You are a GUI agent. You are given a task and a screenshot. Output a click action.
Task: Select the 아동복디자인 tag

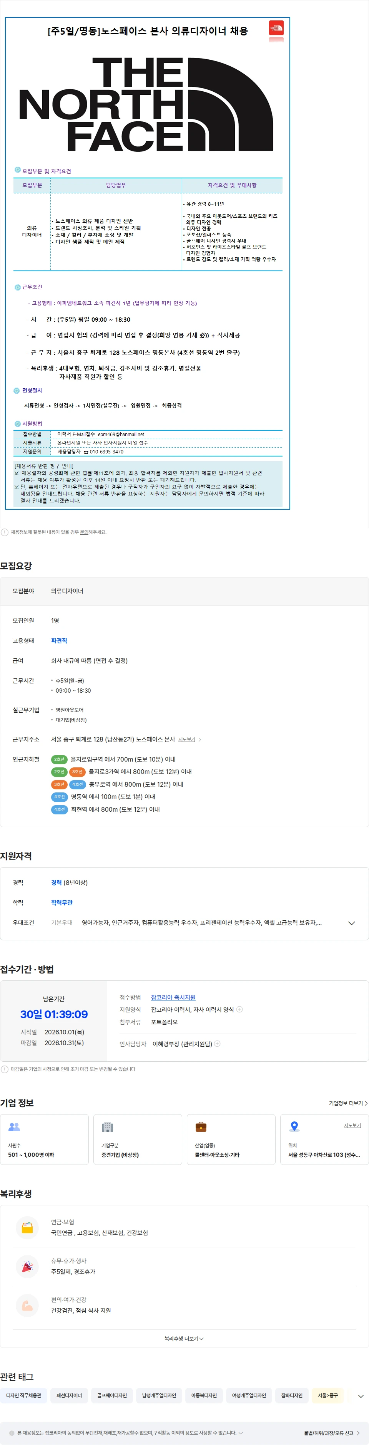204,1396
